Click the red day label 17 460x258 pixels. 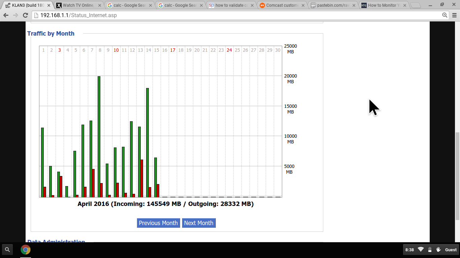tap(173, 50)
